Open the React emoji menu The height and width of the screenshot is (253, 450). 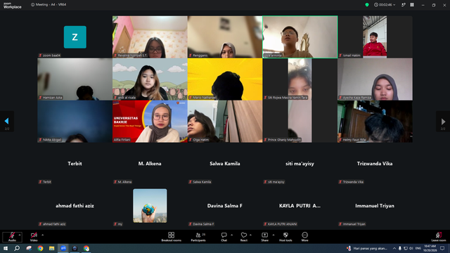coord(244,237)
